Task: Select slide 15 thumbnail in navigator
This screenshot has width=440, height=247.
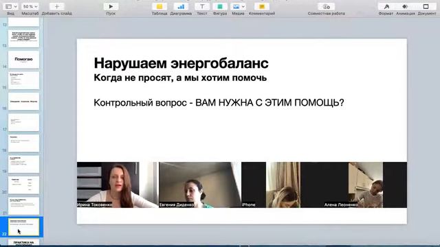Action: click(x=23, y=81)
